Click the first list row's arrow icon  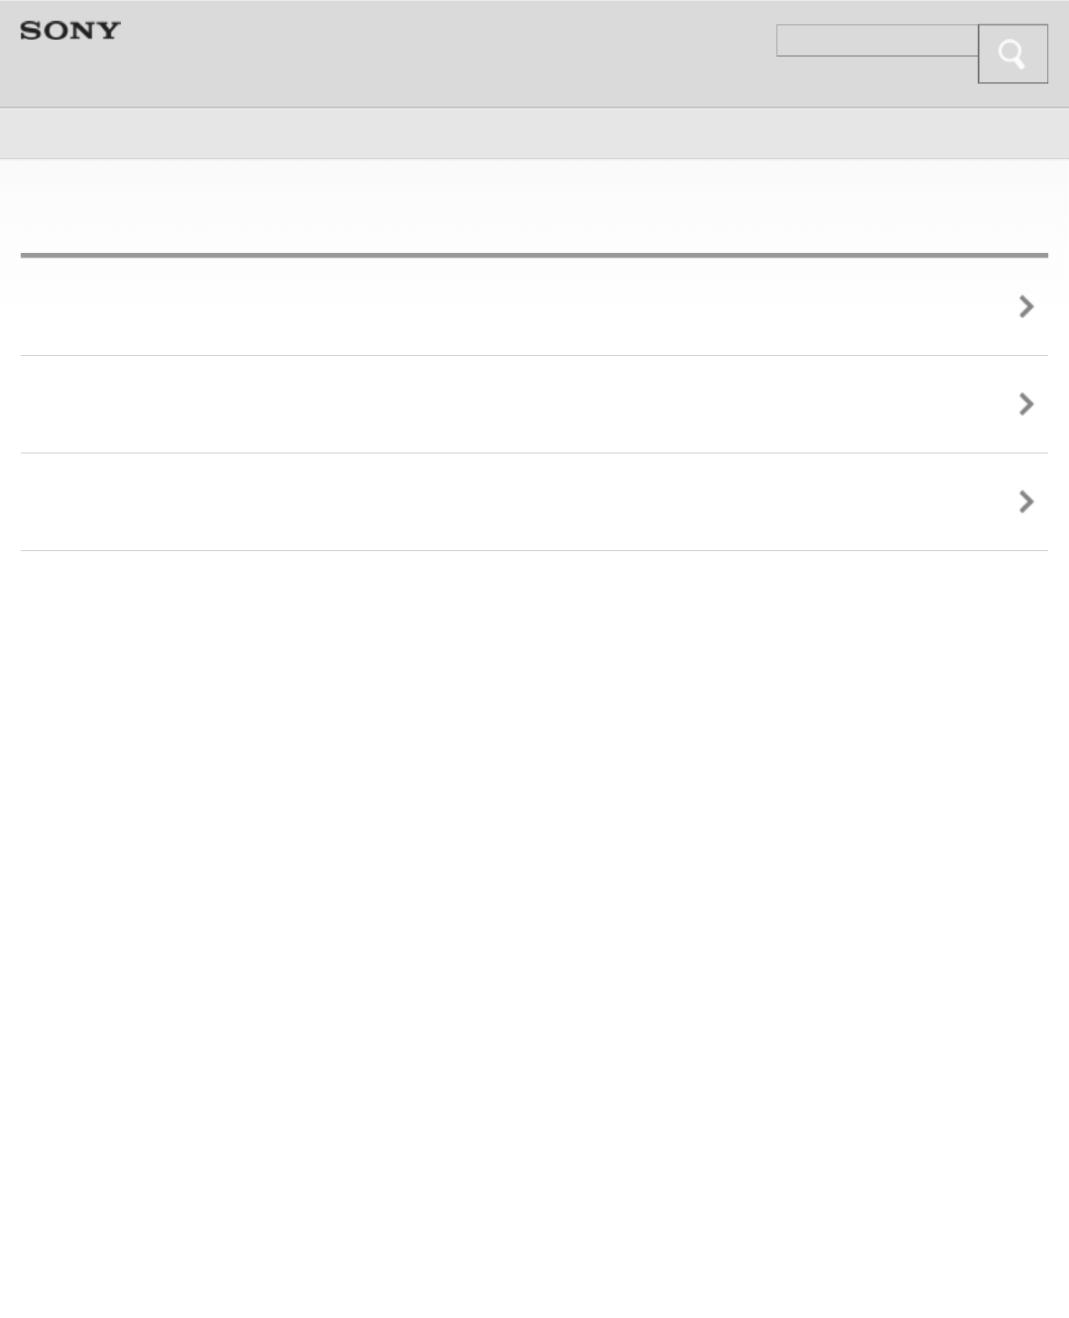1026,307
